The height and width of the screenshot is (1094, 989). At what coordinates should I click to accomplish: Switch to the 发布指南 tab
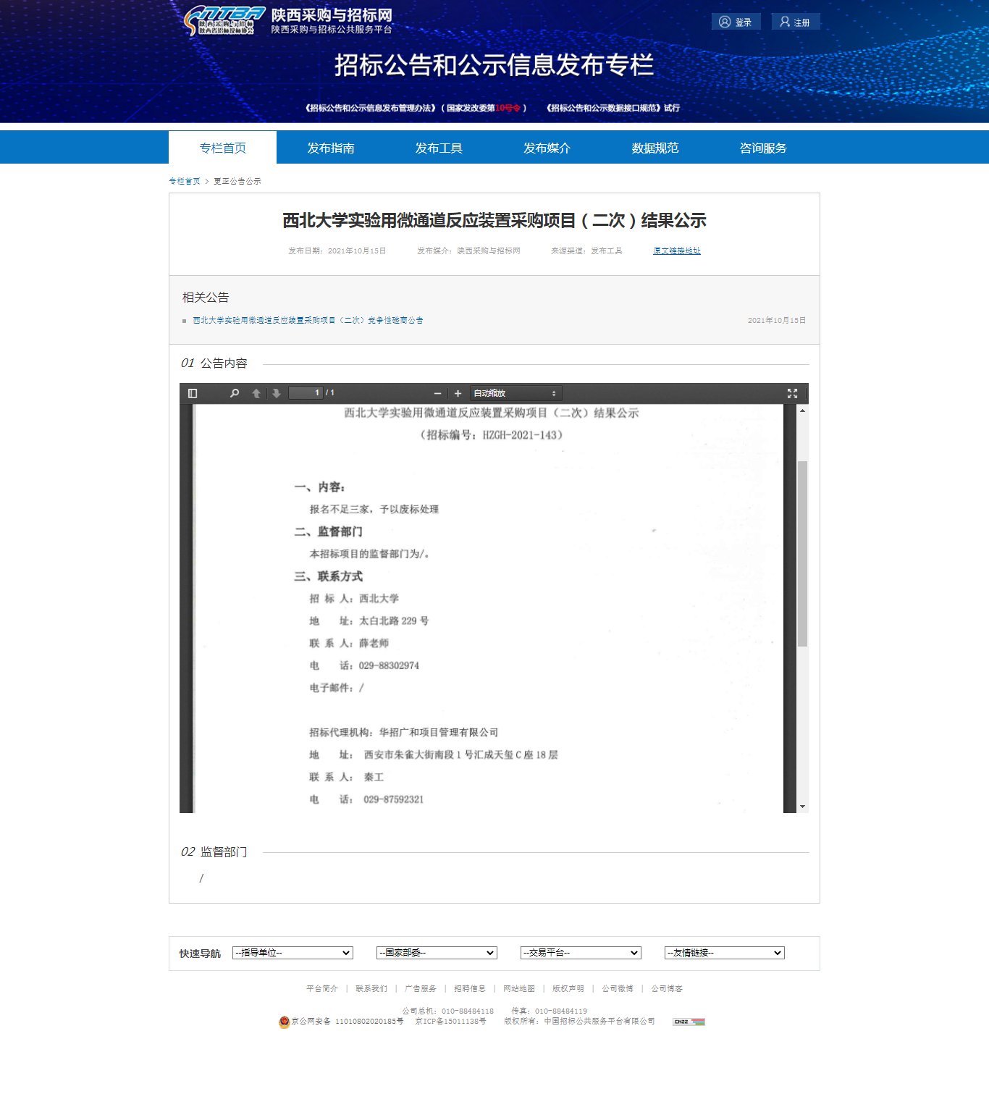(x=330, y=148)
